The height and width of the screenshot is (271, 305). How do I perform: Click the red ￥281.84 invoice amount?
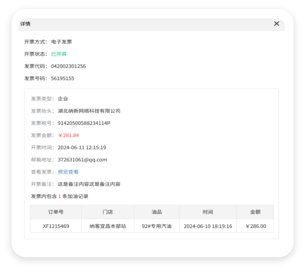[x=68, y=135]
